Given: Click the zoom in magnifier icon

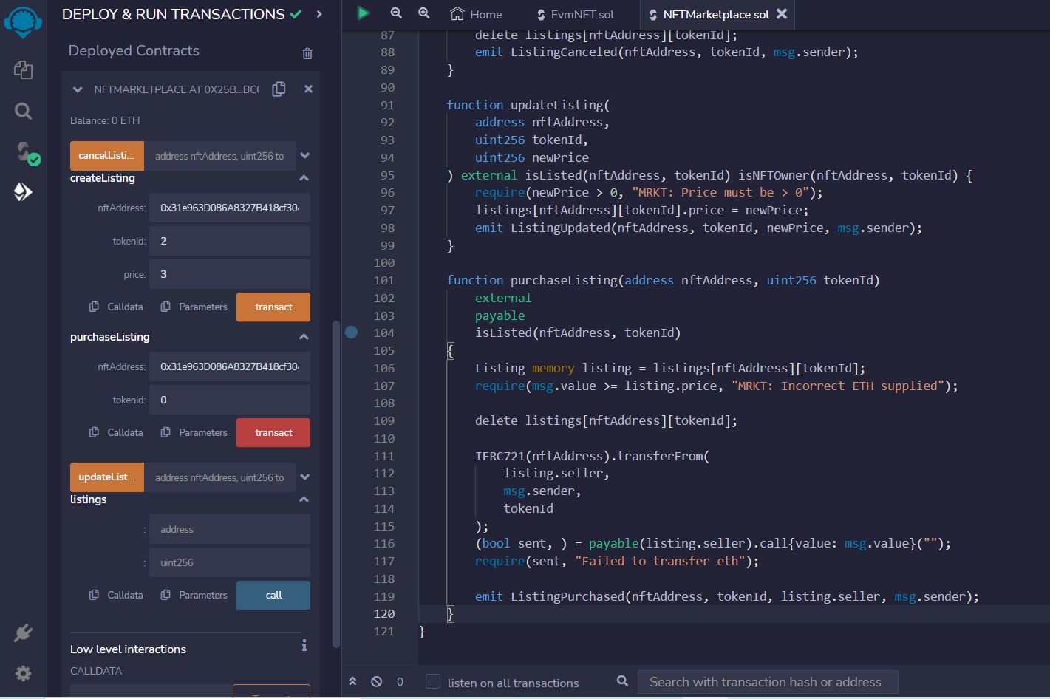Looking at the screenshot, I should 424,13.
